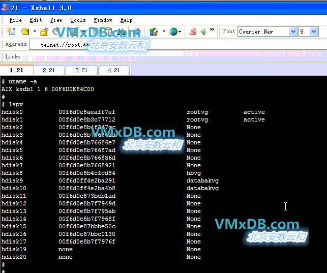Image resolution: width=327 pixels, height=273 pixels.
Task: Click the globe encoding icon
Action: [173, 32]
